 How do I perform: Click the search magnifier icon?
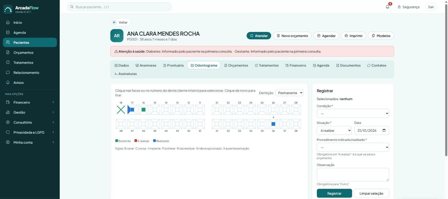point(72,7)
